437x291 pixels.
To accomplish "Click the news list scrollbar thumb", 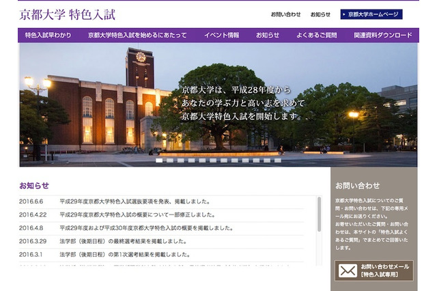I will pos(319,214).
